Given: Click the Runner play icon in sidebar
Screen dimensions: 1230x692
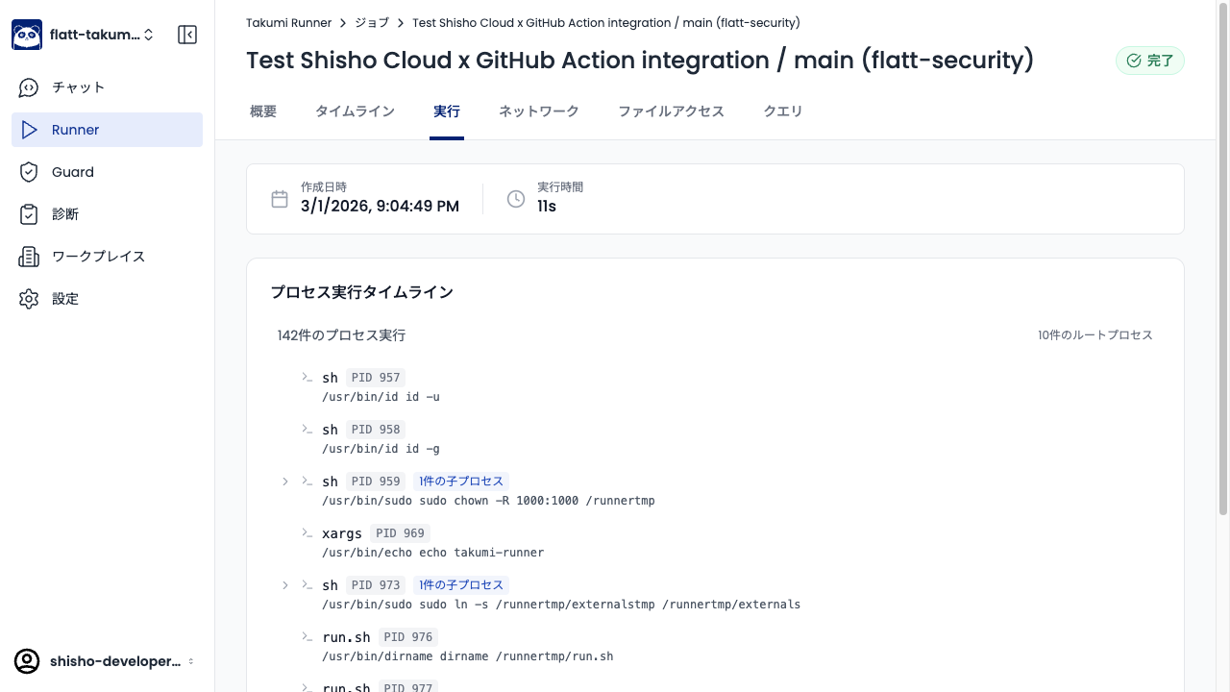Looking at the screenshot, I should 29,130.
